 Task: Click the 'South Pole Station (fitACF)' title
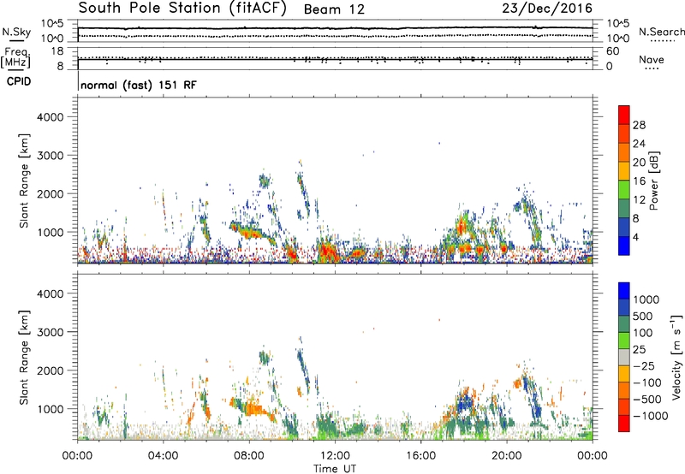click(182, 9)
